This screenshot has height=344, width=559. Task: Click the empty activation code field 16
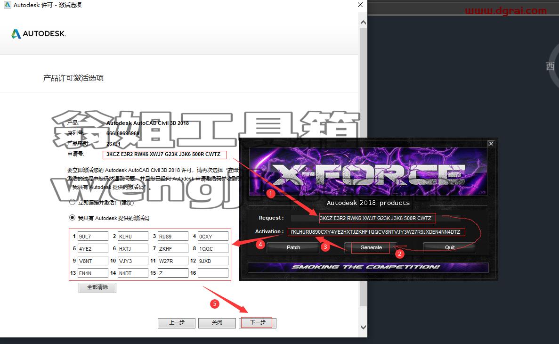[213, 273]
